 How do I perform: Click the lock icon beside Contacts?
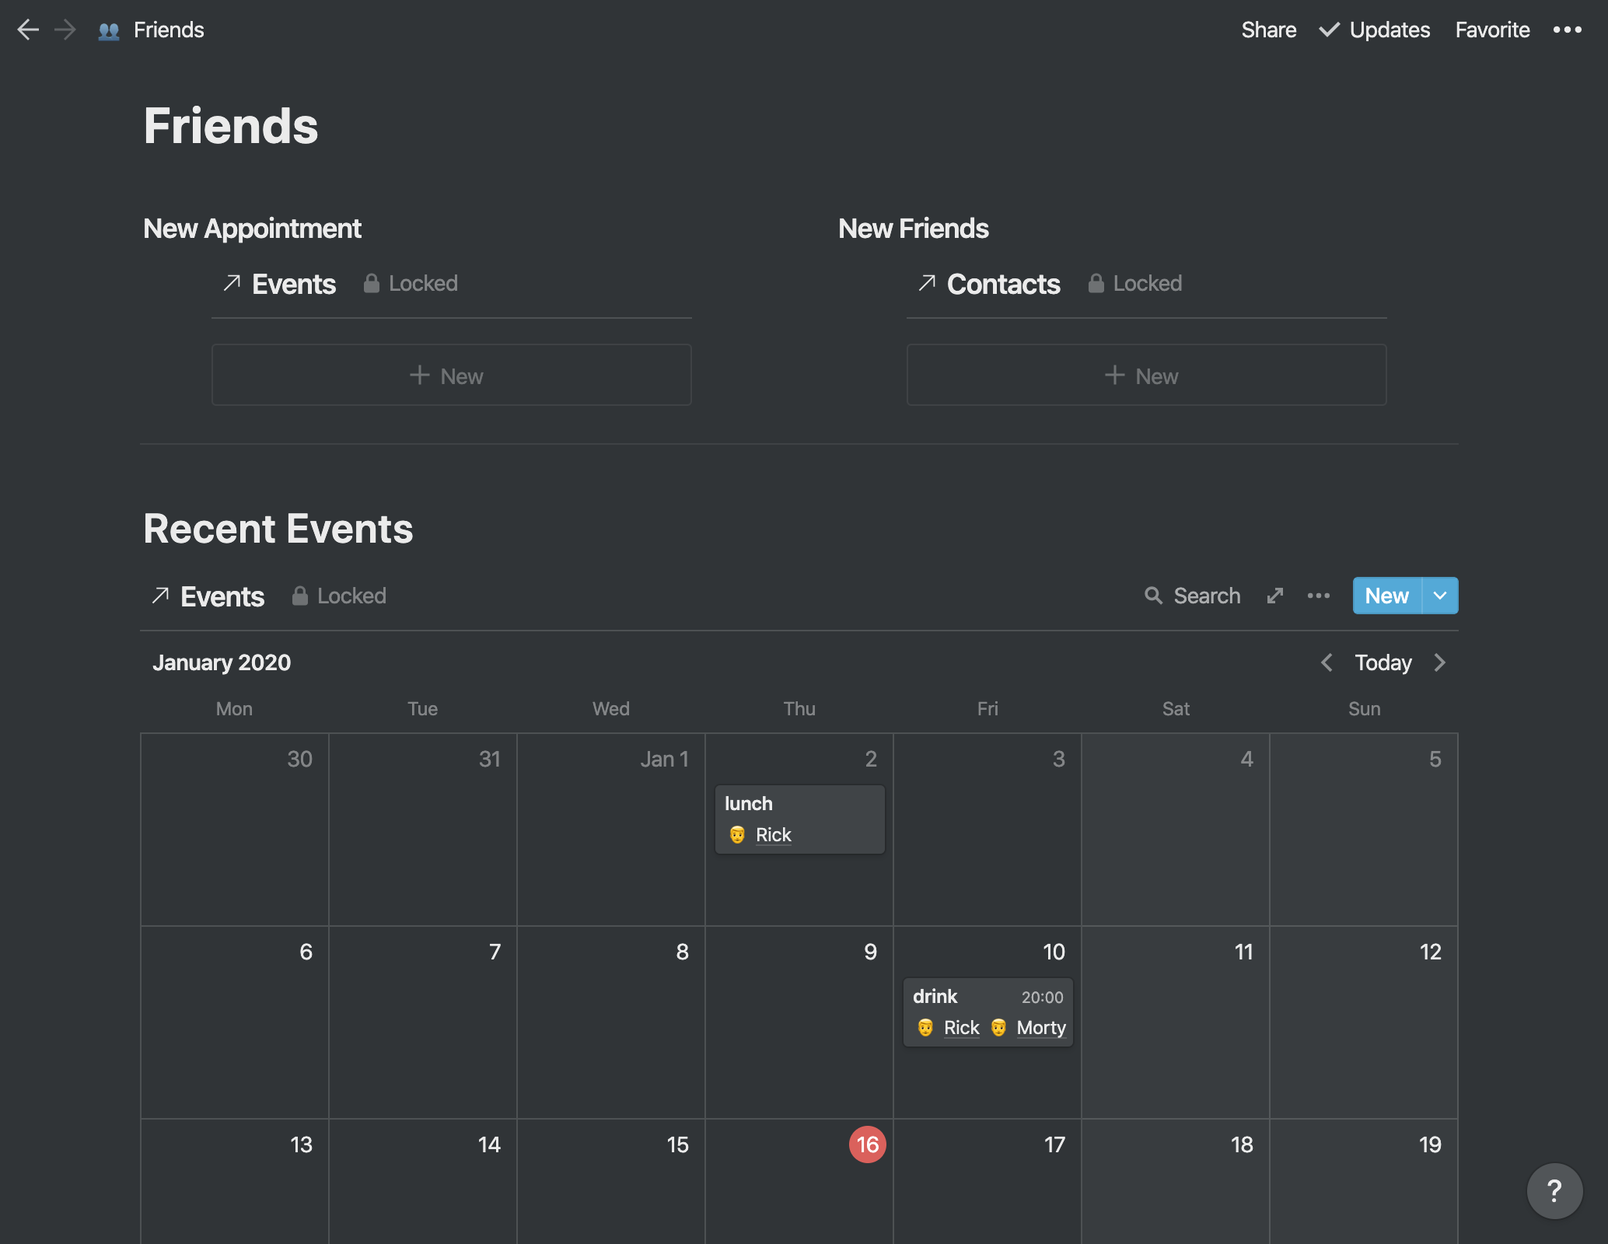point(1096,283)
